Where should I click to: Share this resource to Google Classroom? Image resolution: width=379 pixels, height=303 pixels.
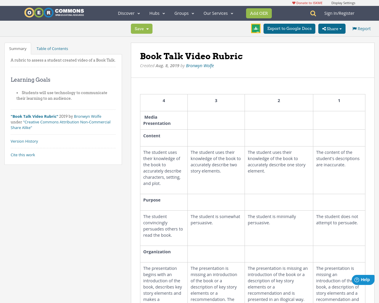coord(255,28)
